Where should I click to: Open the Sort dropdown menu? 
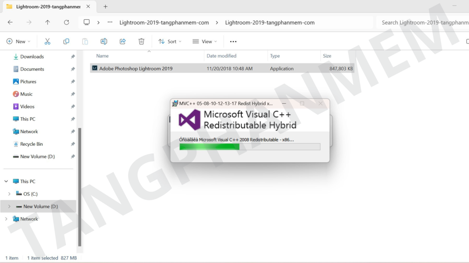tap(170, 42)
